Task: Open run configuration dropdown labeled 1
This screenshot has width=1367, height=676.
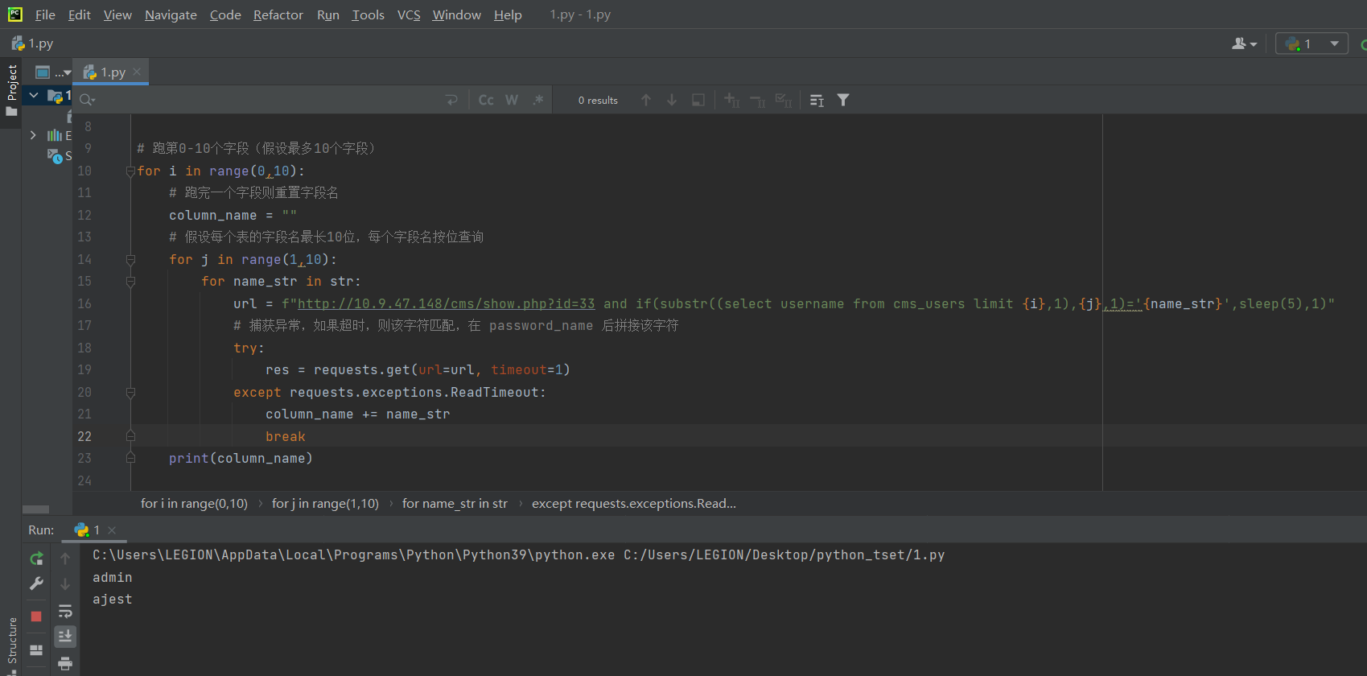Action: tap(1311, 43)
